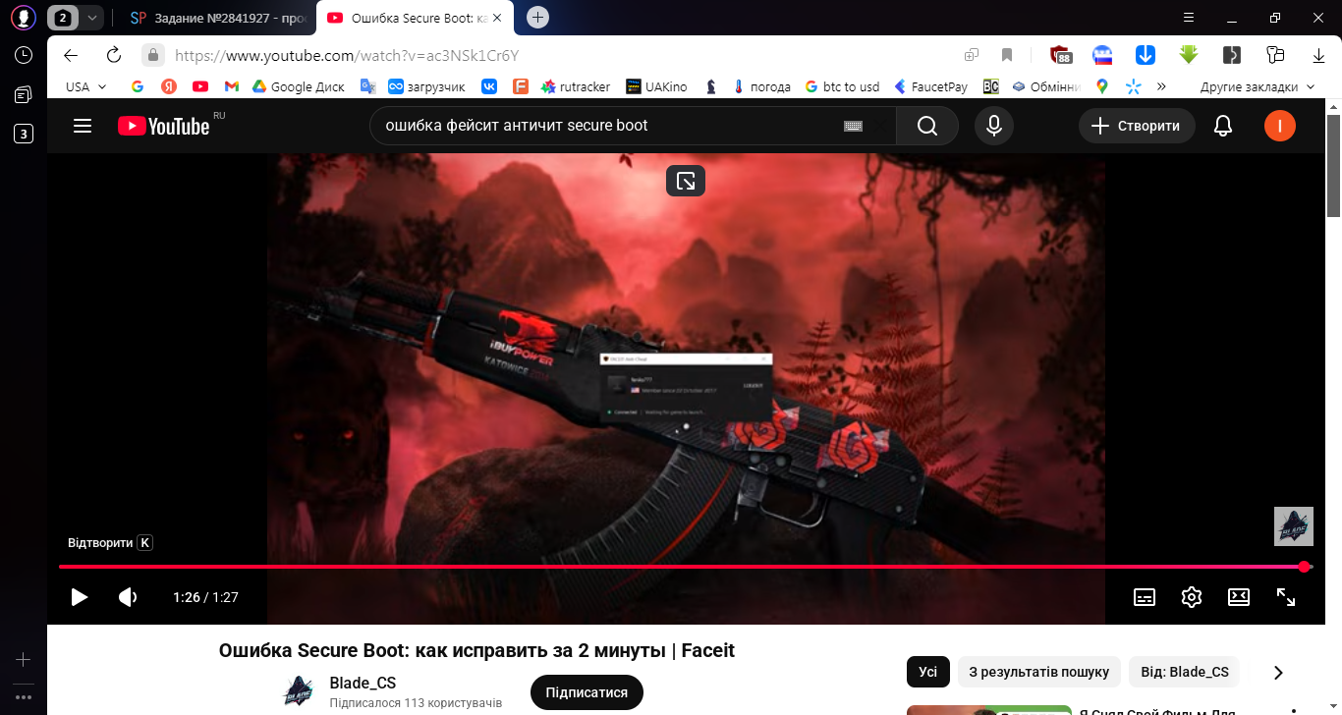Add a sidebar item with plus

click(24, 660)
